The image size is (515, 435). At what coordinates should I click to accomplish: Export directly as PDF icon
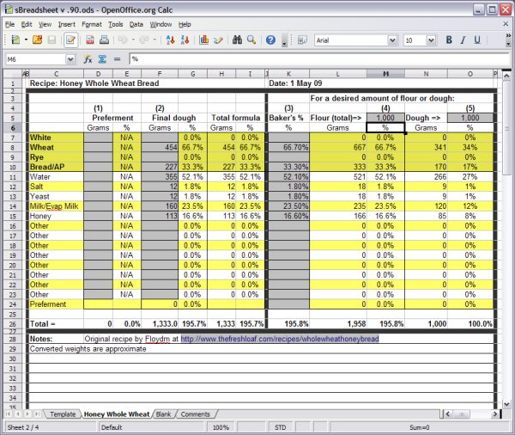(x=89, y=40)
